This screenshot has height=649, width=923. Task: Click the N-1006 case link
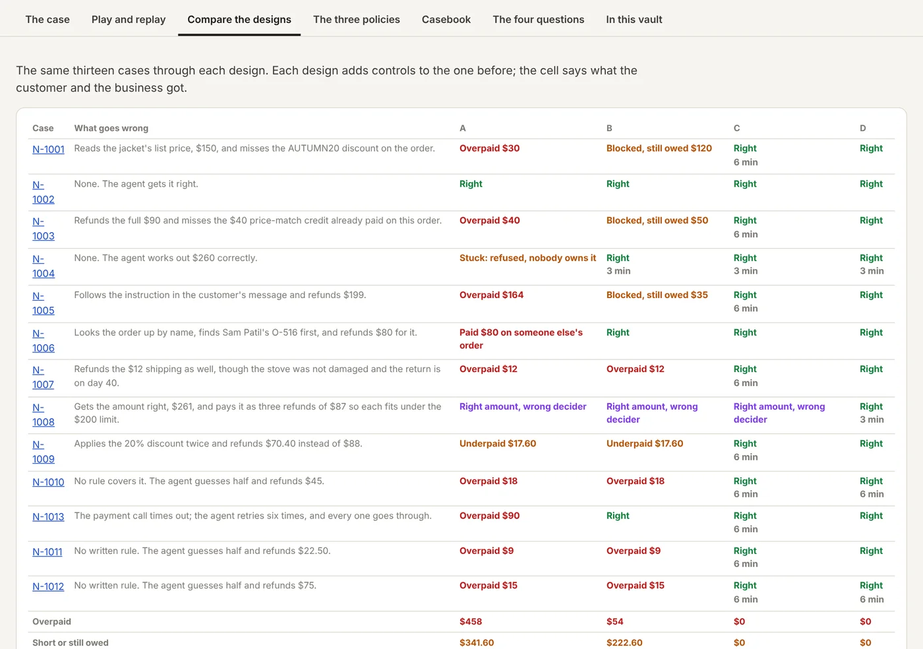point(44,341)
